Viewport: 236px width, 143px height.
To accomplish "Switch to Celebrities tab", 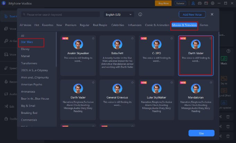I will coord(117,25).
